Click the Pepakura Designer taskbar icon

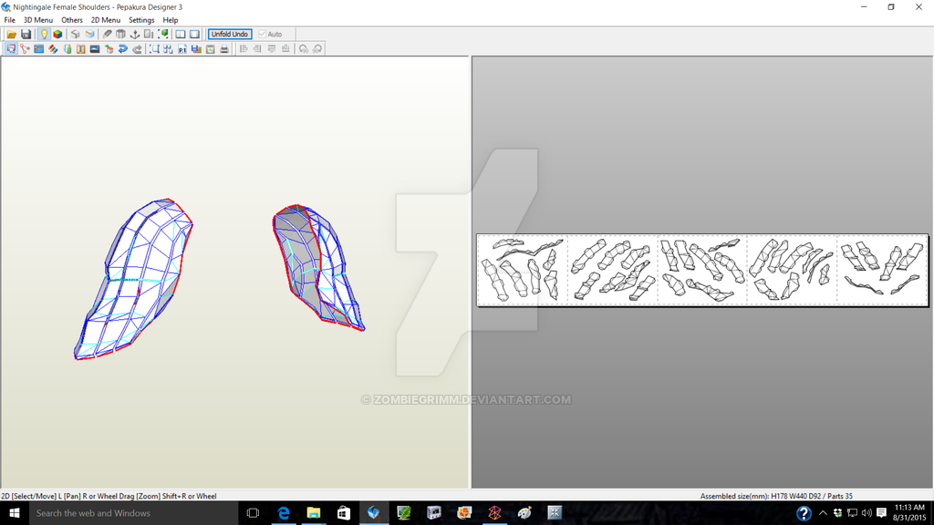click(x=373, y=513)
